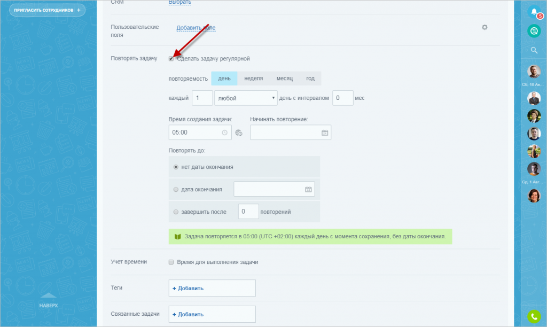Click the Повторять задачу label
This screenshot has width=547, height=327.
[x=134, y=58]
